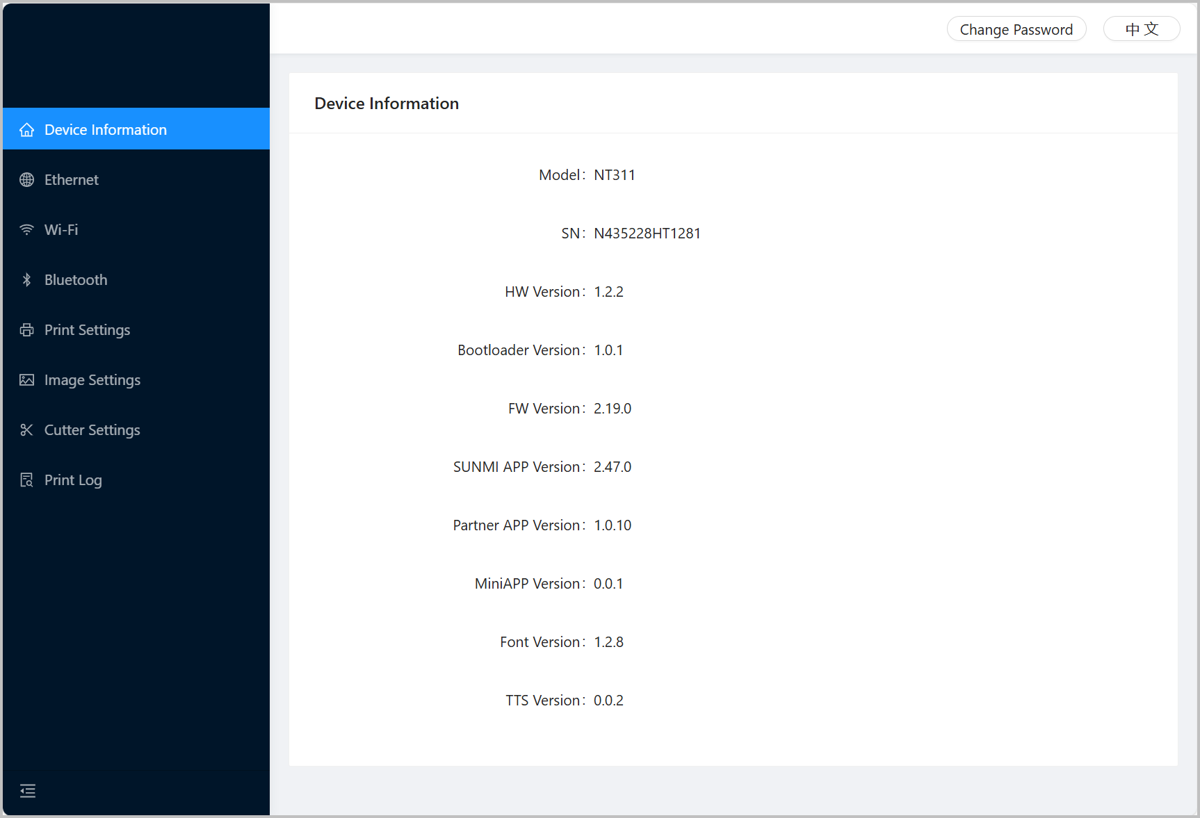Click the globe icon beside Ethernet

(26, 180)
